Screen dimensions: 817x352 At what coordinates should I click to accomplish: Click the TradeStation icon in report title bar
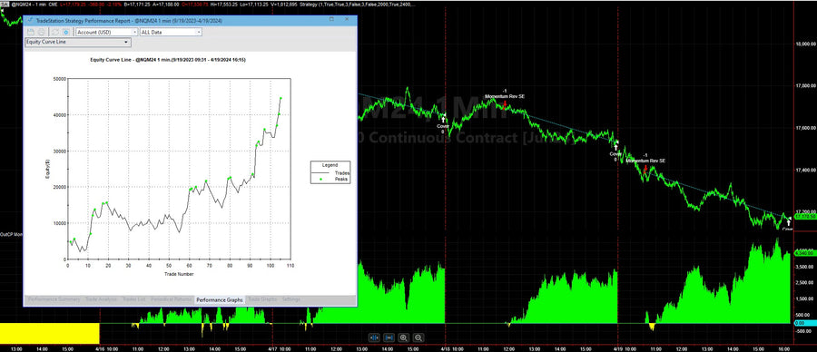pyautogui.click(x=30, y=20)
